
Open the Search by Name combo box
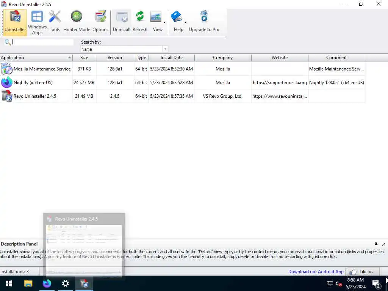tap(124, 49)
